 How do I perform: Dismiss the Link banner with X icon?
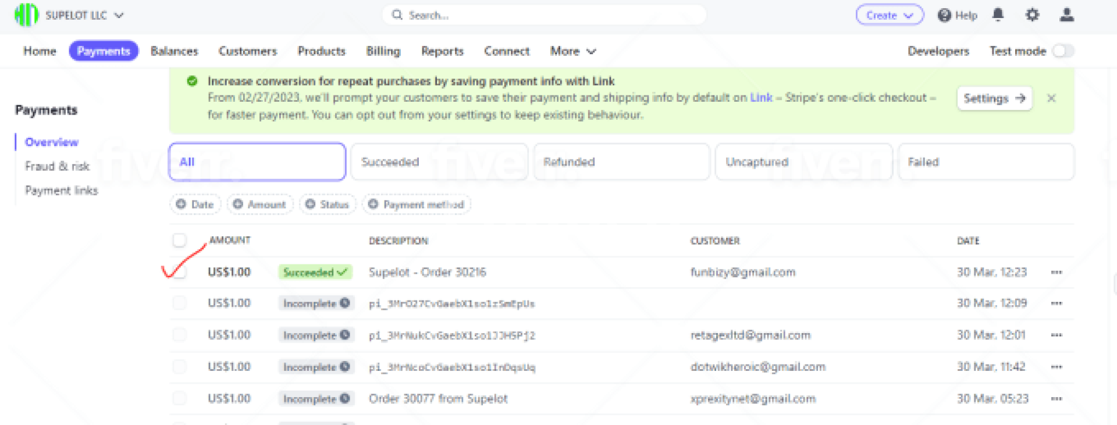[x=1051, y=98]
